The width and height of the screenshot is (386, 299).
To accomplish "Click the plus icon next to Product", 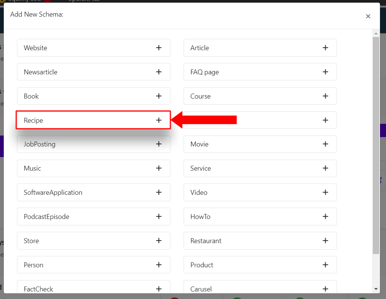I will coord(325,265).
